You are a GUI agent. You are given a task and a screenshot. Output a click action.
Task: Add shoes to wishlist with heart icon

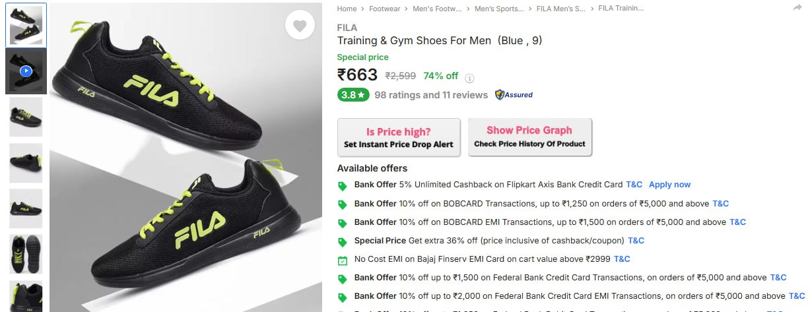300,26
